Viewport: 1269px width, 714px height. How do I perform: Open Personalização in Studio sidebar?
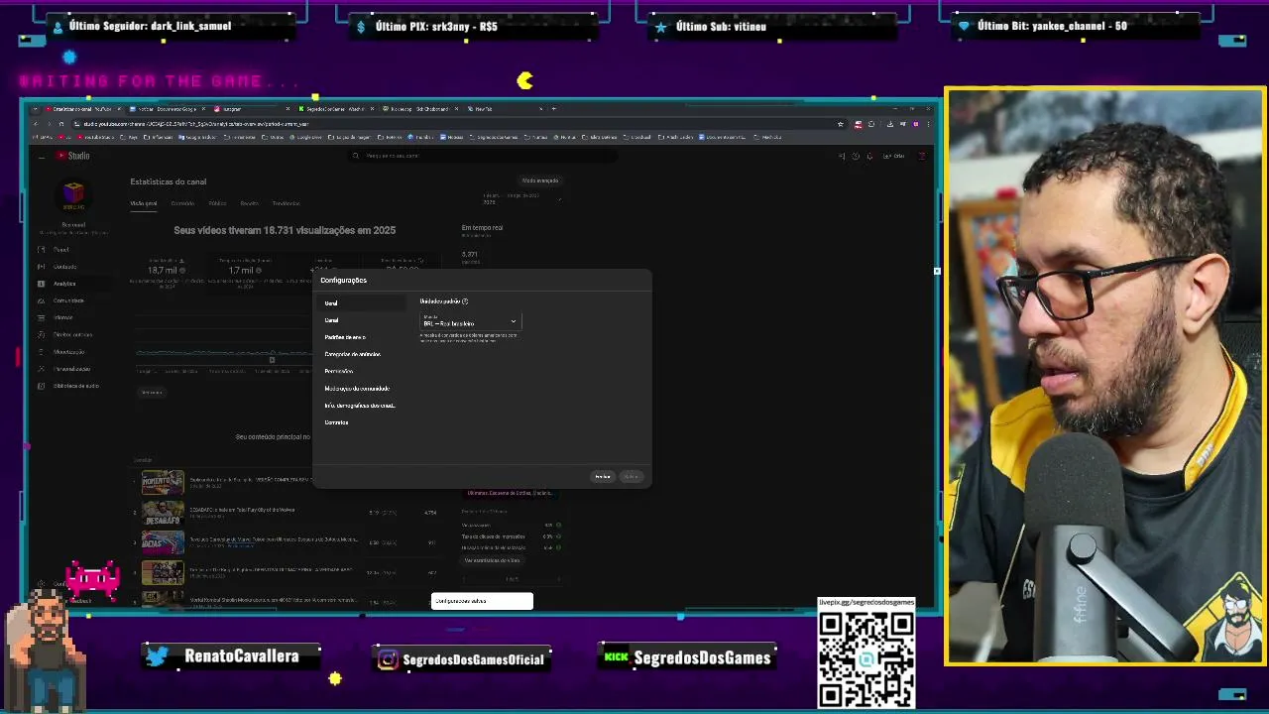pos(71,369)
